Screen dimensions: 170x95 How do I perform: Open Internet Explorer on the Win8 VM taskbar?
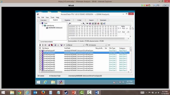pyautogui.click(x=45, y=82)
